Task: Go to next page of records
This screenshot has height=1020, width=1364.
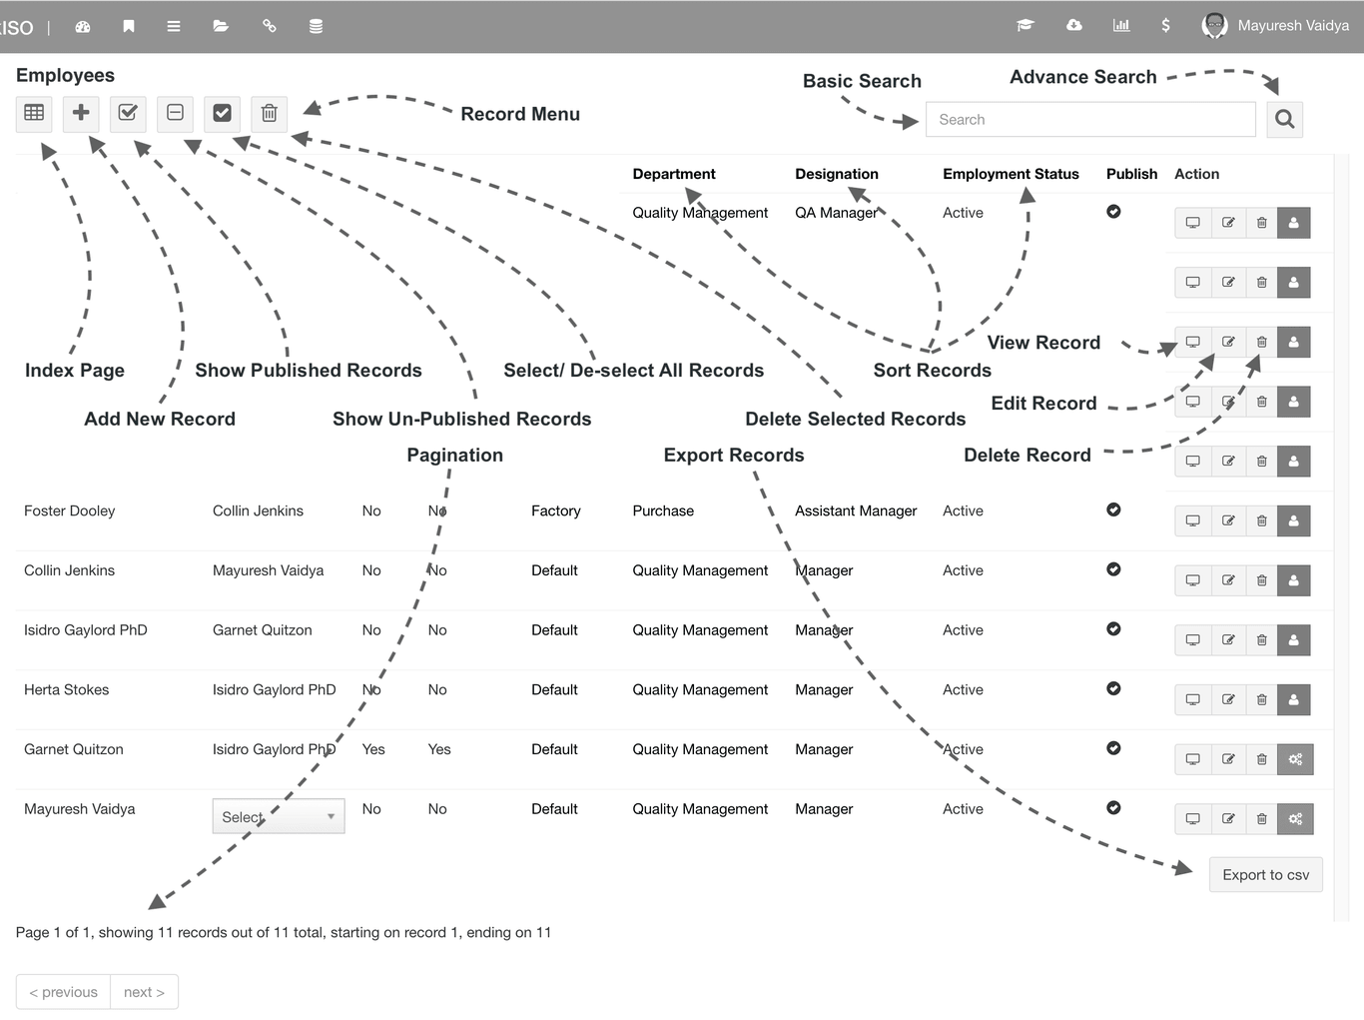Action: 144,992
